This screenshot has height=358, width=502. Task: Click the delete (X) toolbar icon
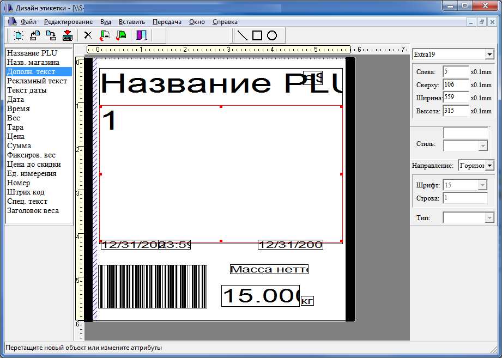click(x=87, y=35)
